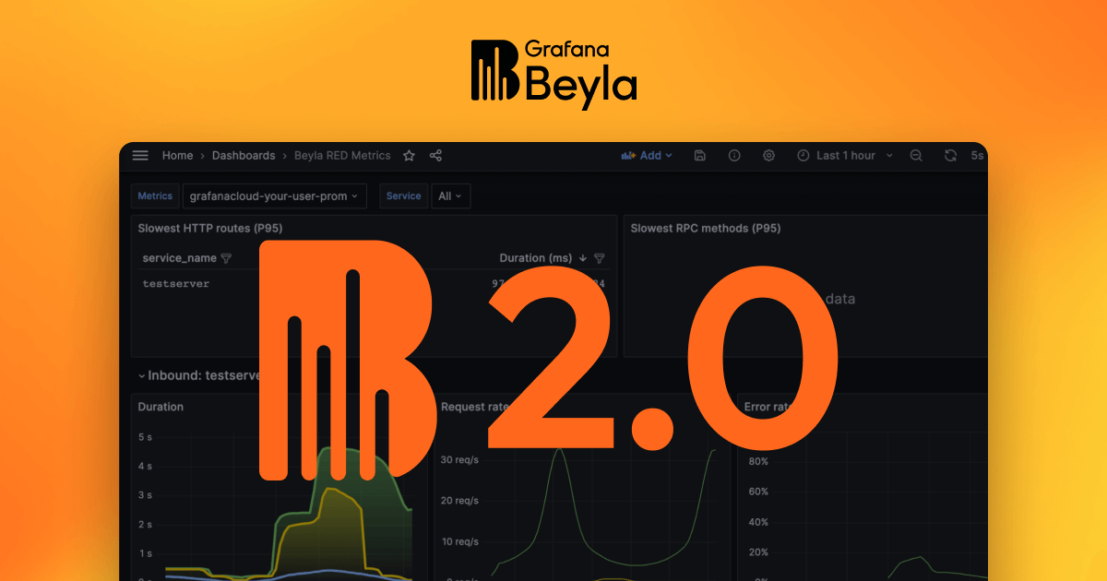Open the grafanacloud-your-user-prom data source dropdown
Image resolution: width=1107 pixels, height=581 pixels.
click(x=273, y=196)
